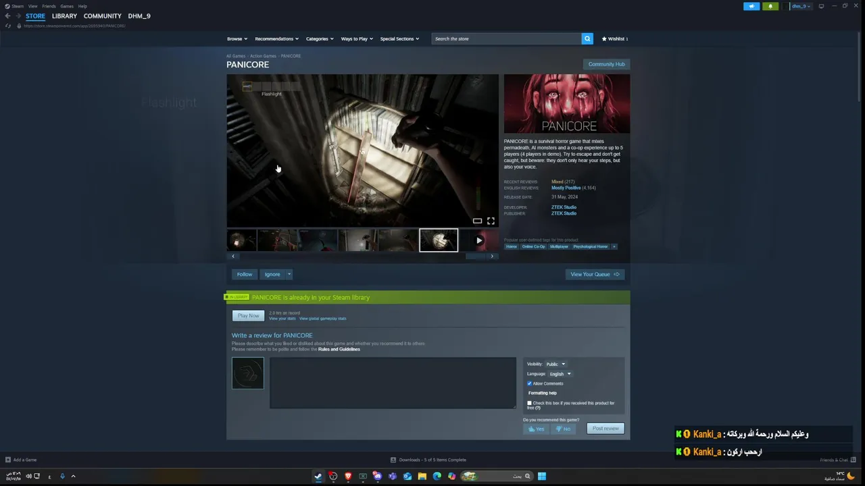The width and height of the screenshot is (865, 486).
Task: Switch to the STORE tab
Action: pyautogui.click(x=35, y=16)
